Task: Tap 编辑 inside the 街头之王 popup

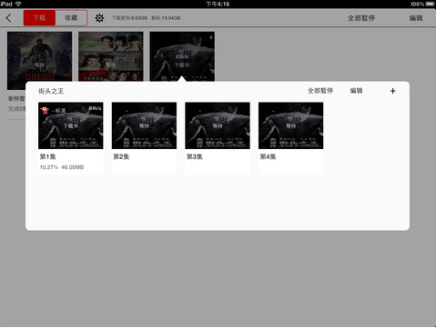Action: (x=356, y=91)
